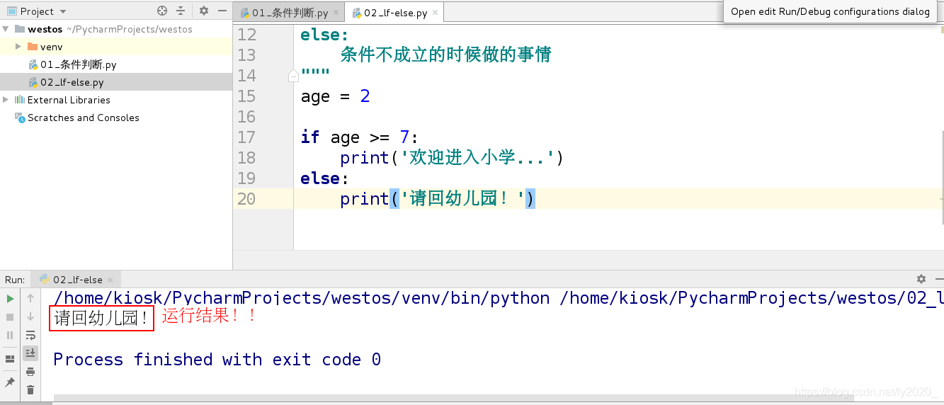Close the 02_lf-else Run tab
The width and height of the screenshot is (944, 405).
pyautogui.click(x=110, y=280)
